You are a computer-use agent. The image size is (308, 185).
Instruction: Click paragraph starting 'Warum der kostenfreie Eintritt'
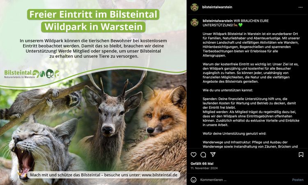pos(251,73)
